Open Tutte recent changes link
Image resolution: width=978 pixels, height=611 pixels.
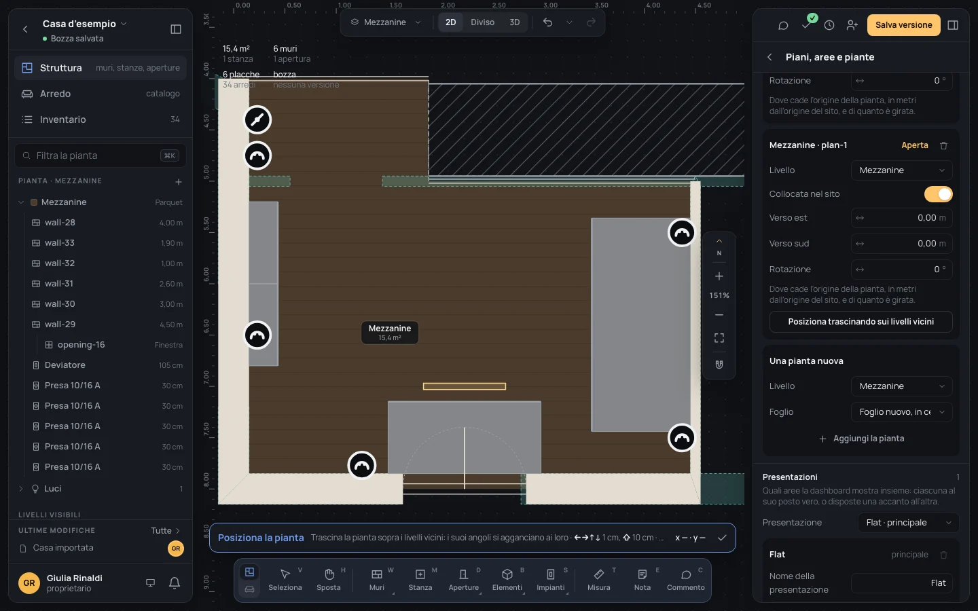click(166, 531)
